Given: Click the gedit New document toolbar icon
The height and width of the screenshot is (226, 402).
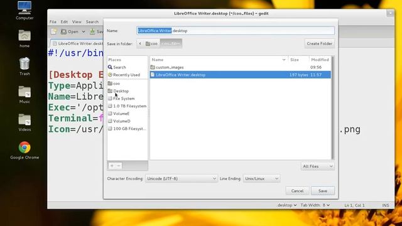Looking at the screenshot, I should point(53,31).
